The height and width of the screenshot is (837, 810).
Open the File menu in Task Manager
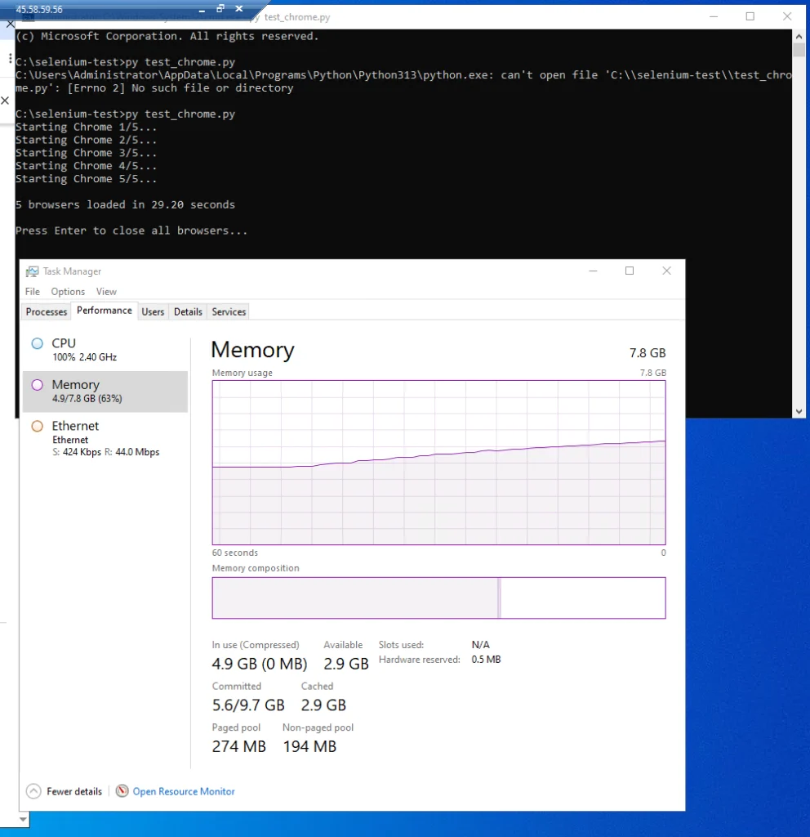pos(32,292)
